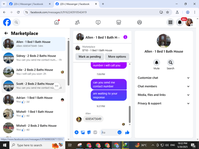199x149 pixels.
Task: Open the Friends icon in top navigation
Action: pos(77,22)
